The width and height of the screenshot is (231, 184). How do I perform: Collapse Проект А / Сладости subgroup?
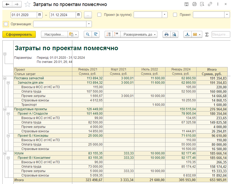tap(8, 114)
